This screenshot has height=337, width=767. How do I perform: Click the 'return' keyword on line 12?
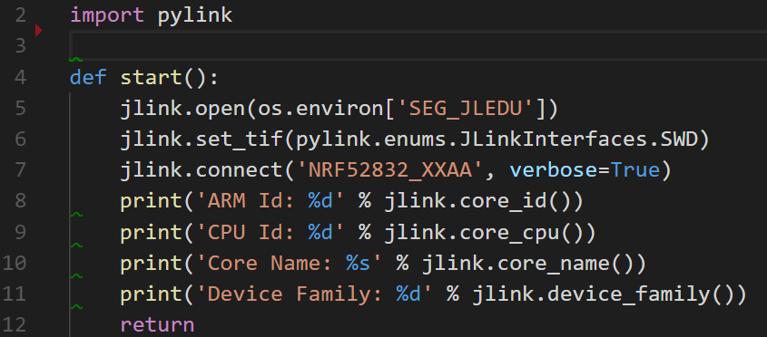coord(157,325)
